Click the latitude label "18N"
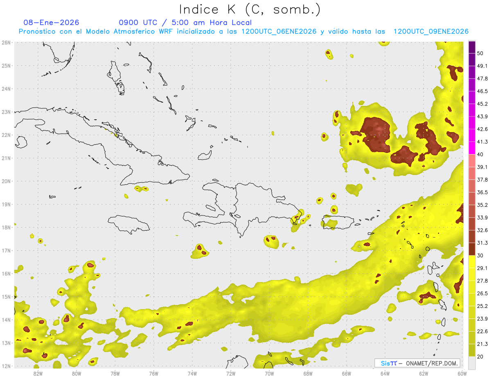This screenshot has width=491, height=379. pos(6,227)
